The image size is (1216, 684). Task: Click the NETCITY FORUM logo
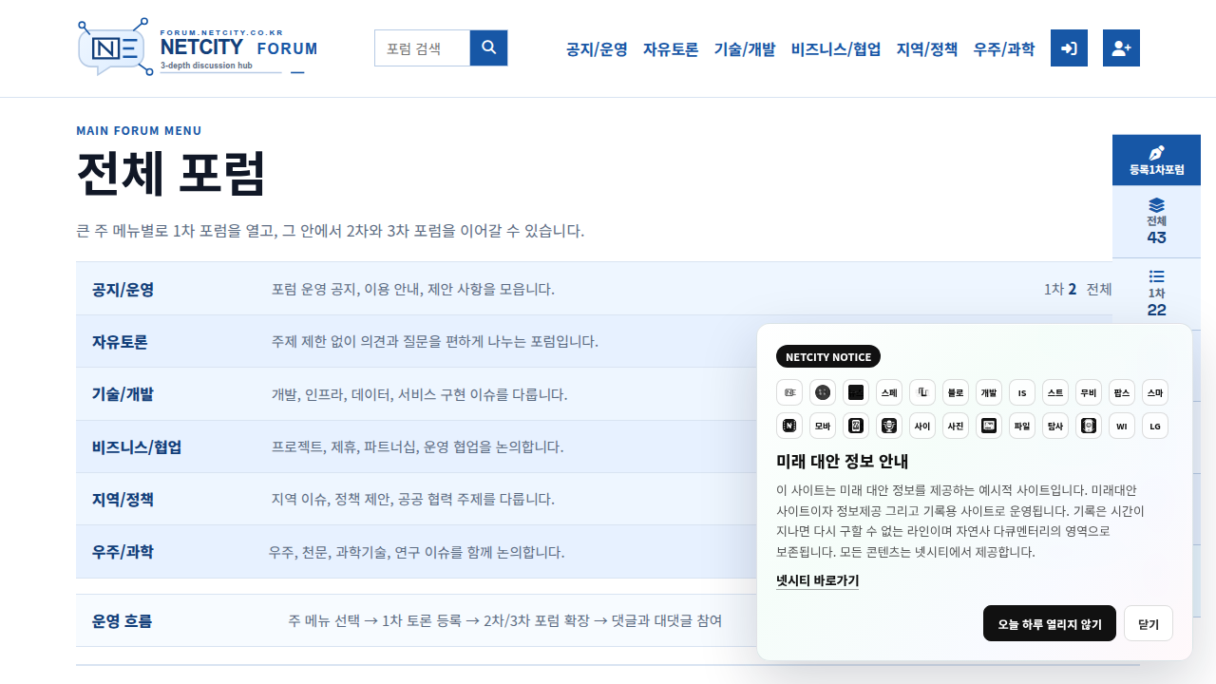pyautogui.click(x=198, y=47)
